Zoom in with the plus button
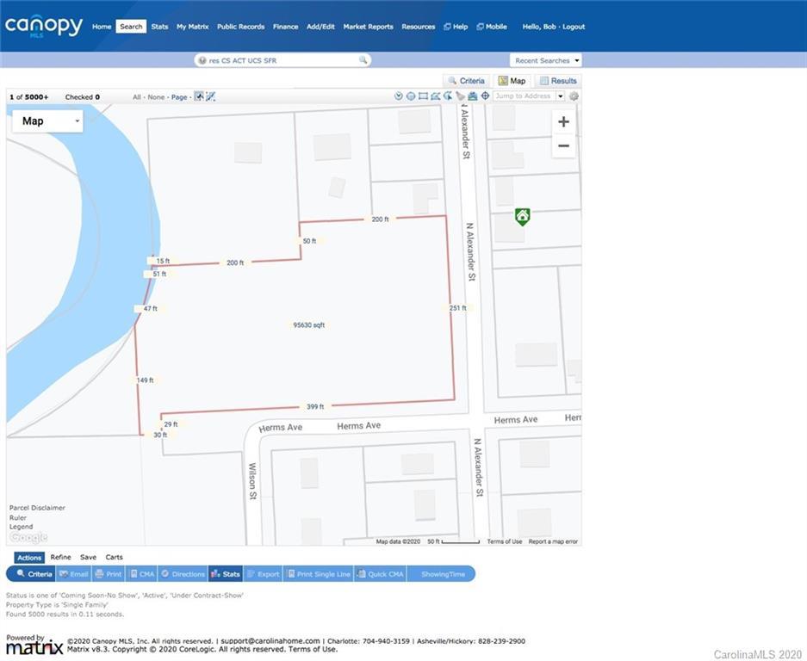This screenshot has width=807, height=661. (563, 122)
